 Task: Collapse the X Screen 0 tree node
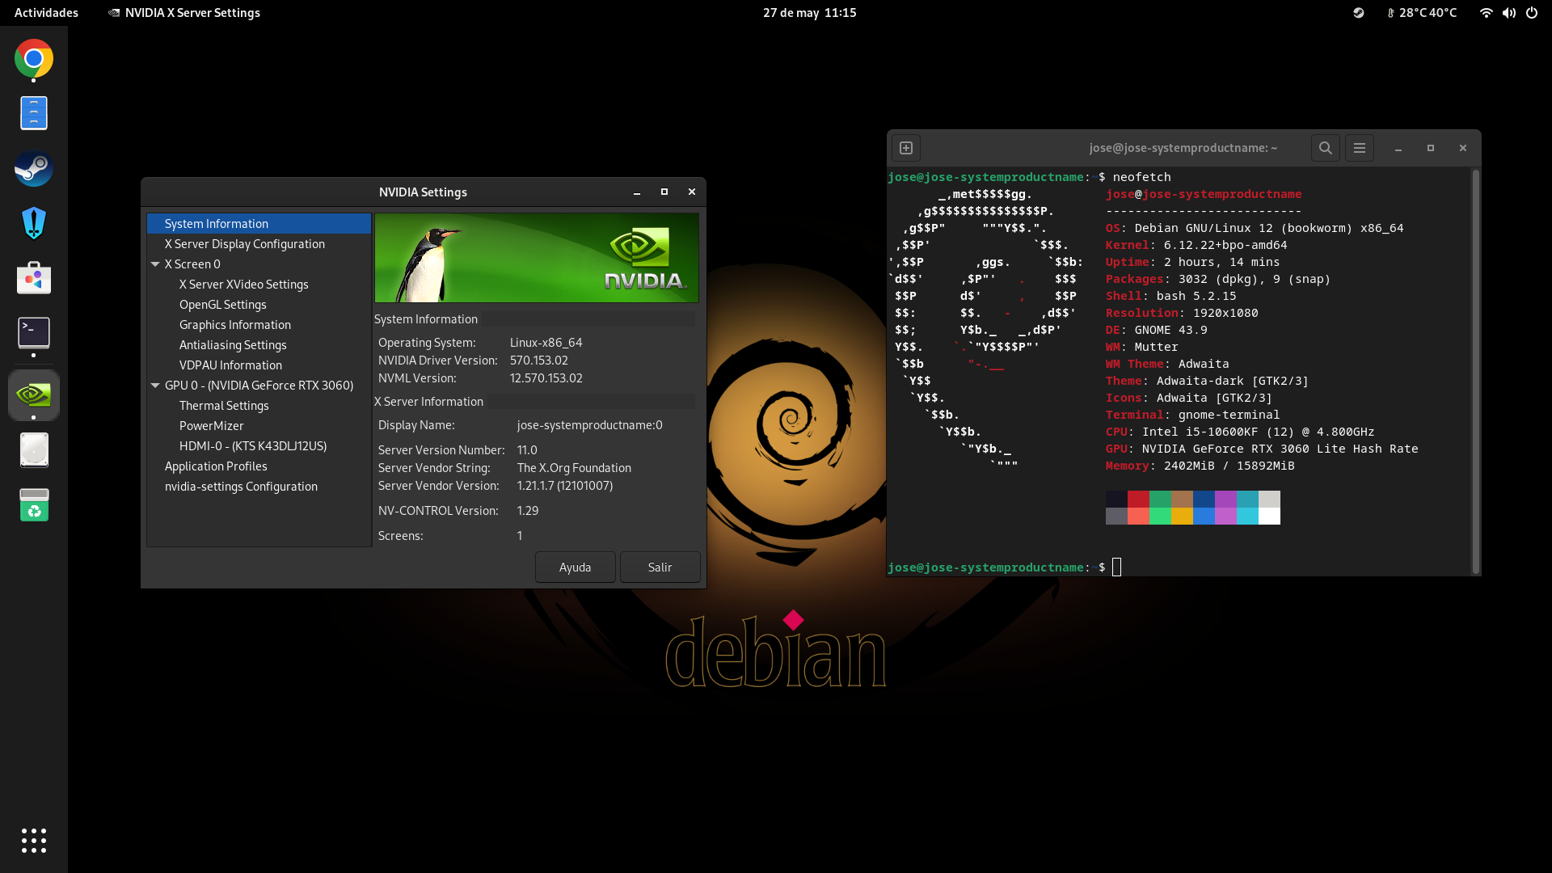(x=155, y=264)
